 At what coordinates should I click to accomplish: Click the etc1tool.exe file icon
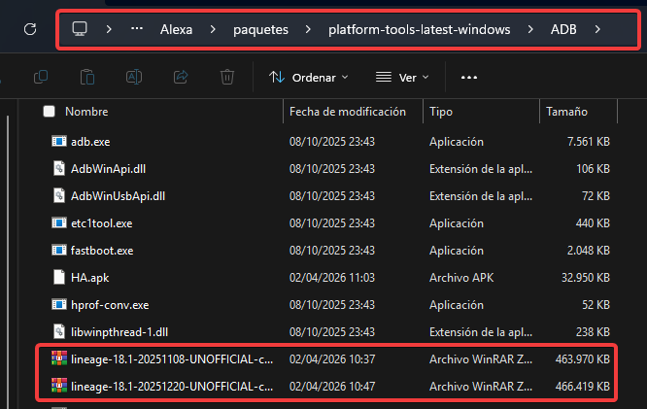[x=59, y=223]
